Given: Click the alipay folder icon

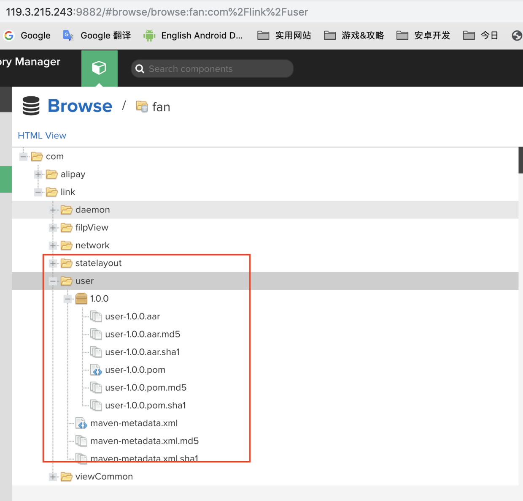Looking at the screenshot, I should pos(52,174).
